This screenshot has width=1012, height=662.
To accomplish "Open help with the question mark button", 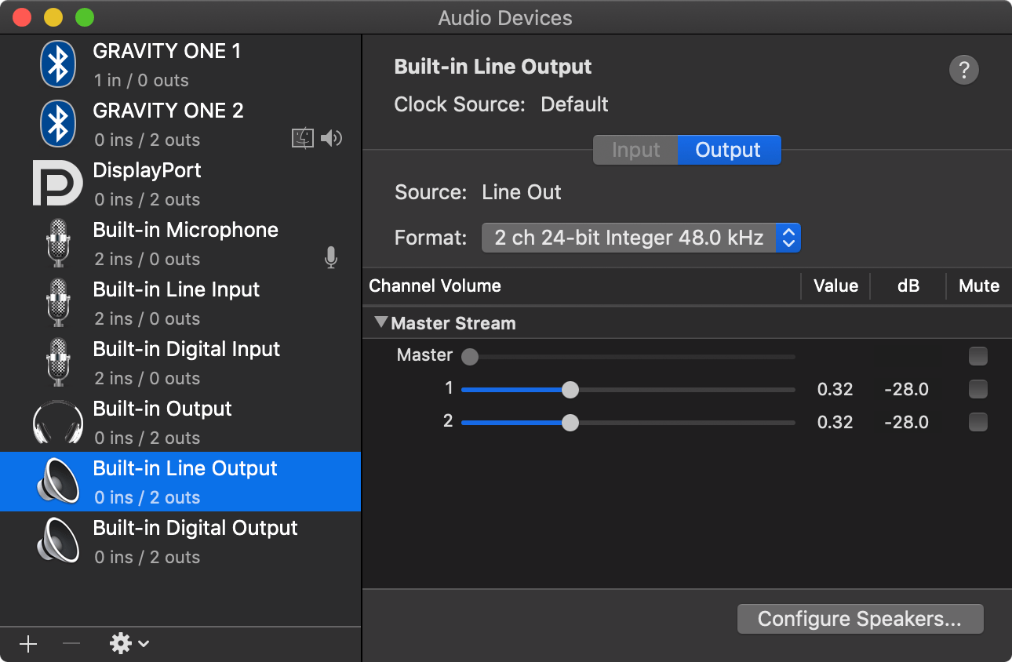I will tap(963, 70).
